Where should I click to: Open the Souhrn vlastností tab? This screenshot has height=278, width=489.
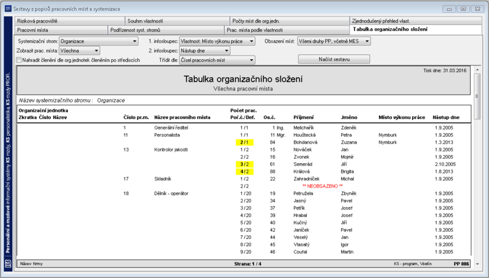(177, 21)
